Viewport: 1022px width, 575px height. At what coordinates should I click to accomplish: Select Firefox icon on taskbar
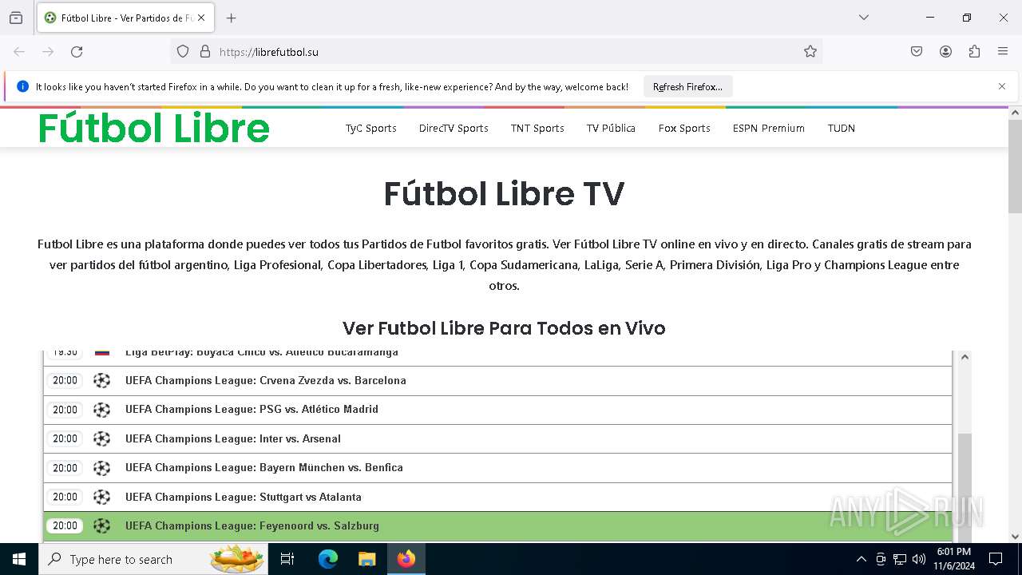[x=406, y=559]
